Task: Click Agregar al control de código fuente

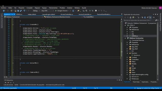Action: [x=148, y=88]
